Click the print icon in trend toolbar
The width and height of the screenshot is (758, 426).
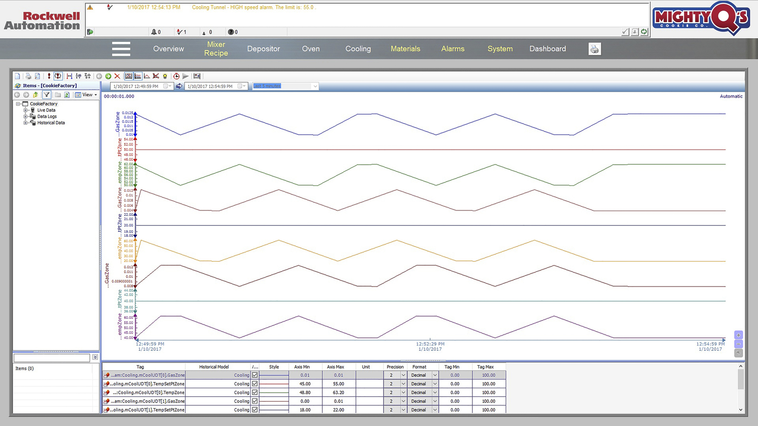[28, 76]
